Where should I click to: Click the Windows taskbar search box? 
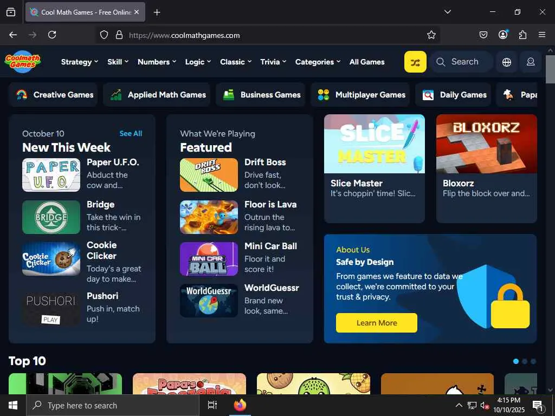[x=113, y=405]
